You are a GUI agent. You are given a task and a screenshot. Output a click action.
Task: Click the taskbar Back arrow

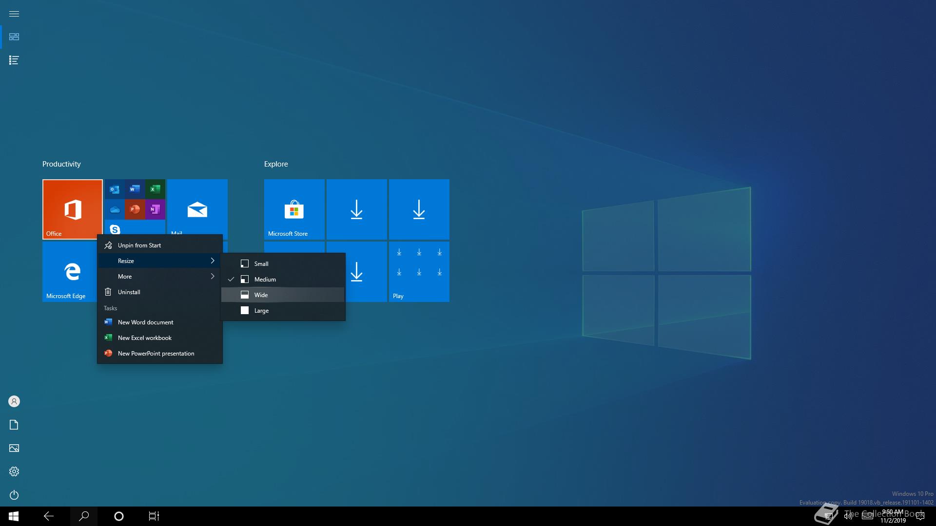click(49, 516)
